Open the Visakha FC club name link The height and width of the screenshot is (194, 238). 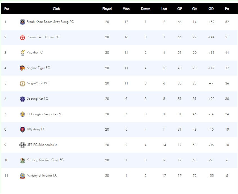(35, 52)
